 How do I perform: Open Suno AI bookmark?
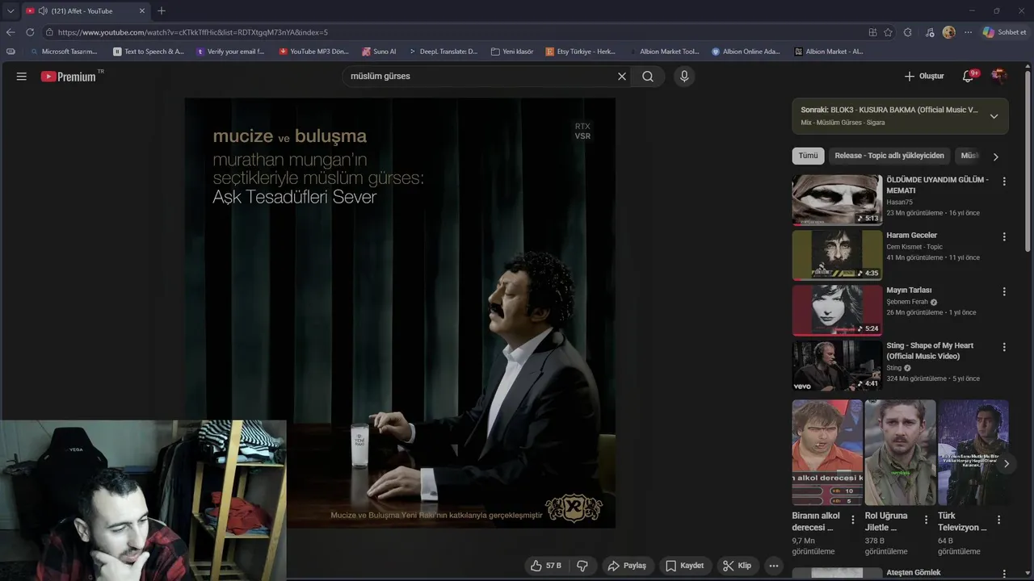pyautogui.click(x=379, y=52)
